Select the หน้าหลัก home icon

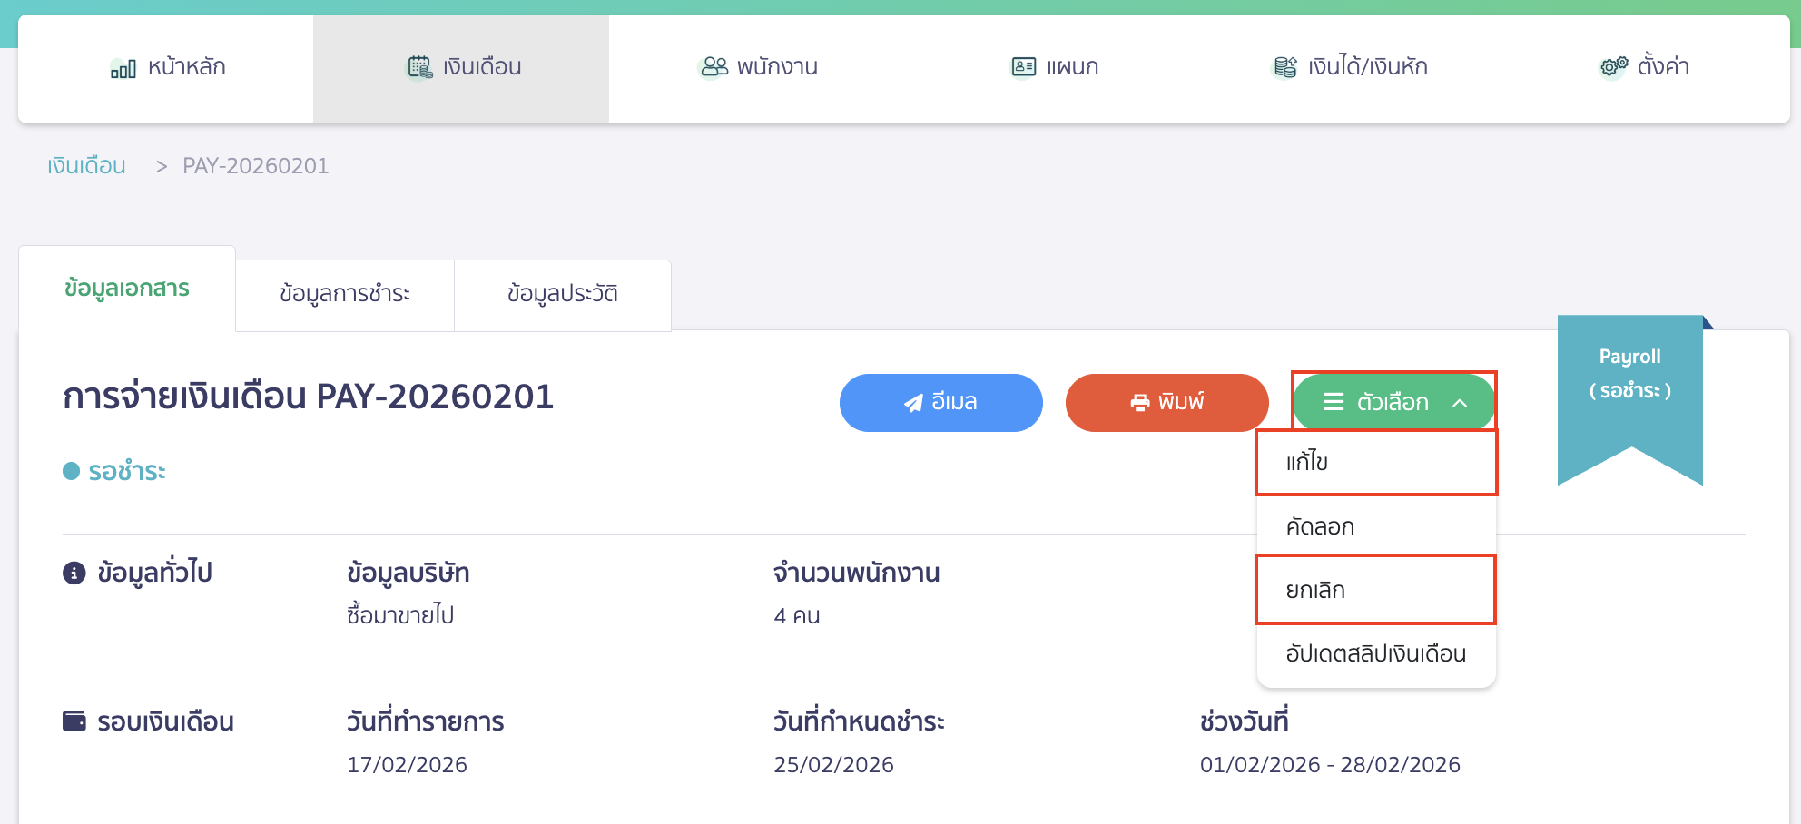click(121, 67)
